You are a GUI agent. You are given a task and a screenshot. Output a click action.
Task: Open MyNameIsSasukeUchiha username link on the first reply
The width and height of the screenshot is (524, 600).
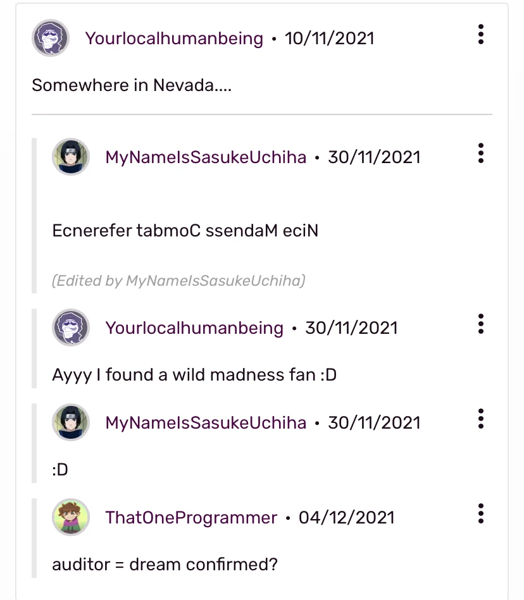coord(206,157)
